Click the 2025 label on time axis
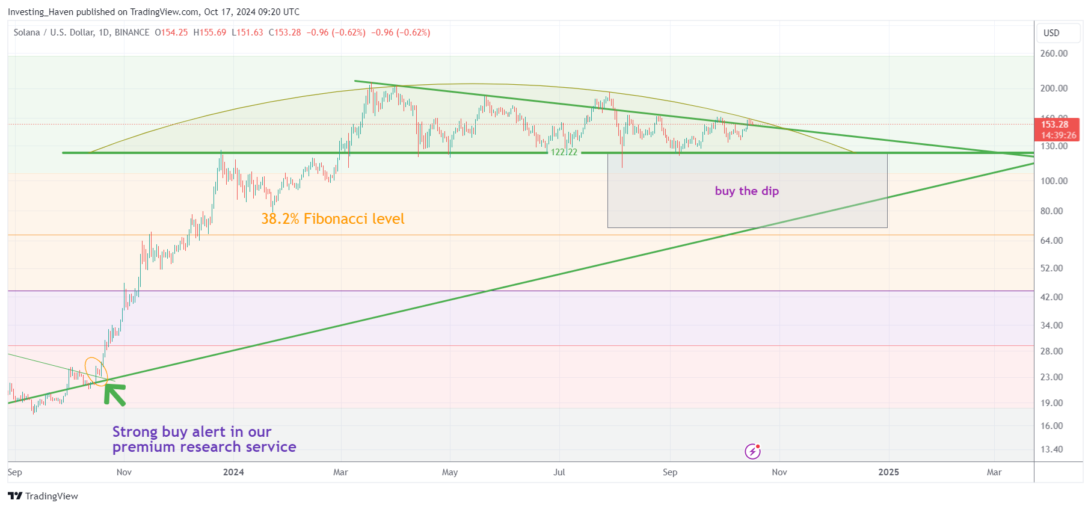Image resolution: width=1091 pixels, height=509 pixels. pos(888,472)
